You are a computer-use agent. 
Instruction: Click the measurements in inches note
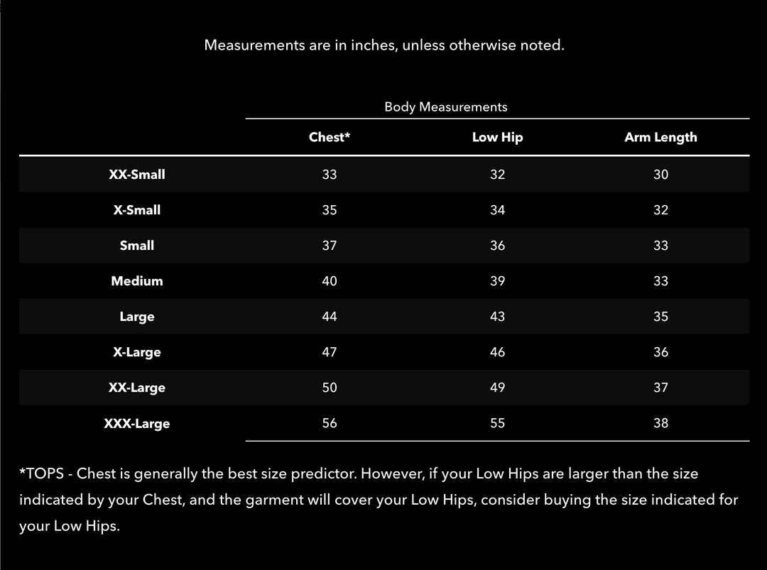pos(384,45)
